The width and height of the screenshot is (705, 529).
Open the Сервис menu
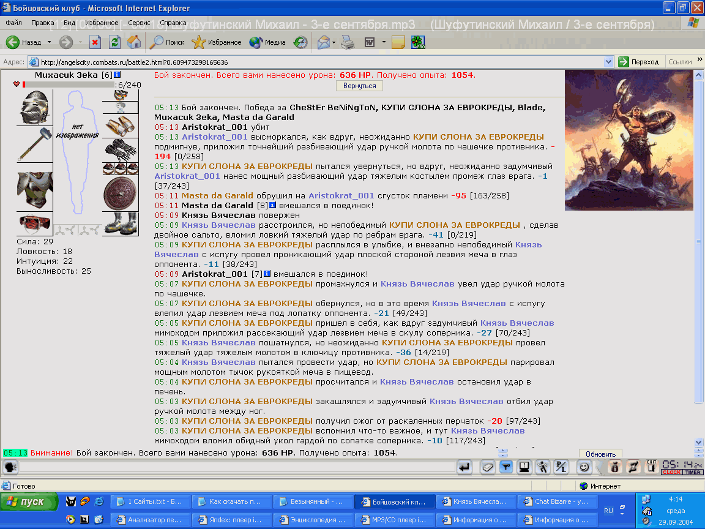point(139,23)
